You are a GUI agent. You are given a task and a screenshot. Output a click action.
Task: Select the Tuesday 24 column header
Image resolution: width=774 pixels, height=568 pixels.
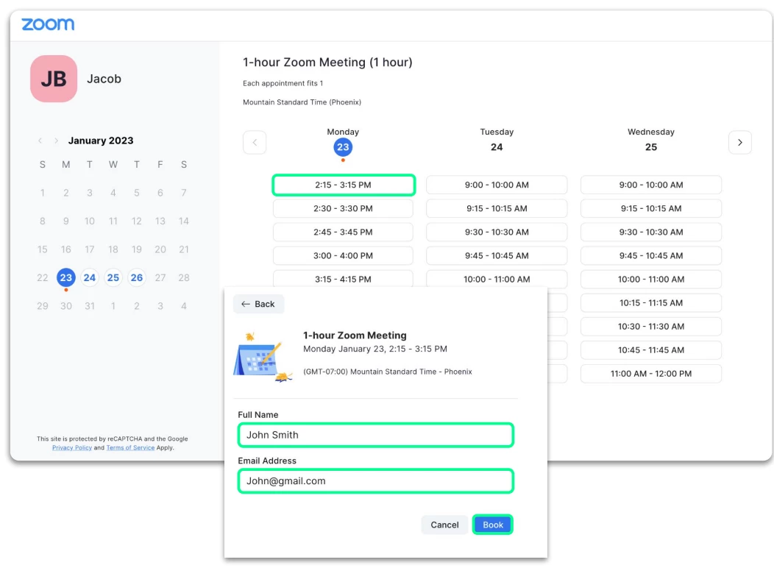(x=497, y=140)
